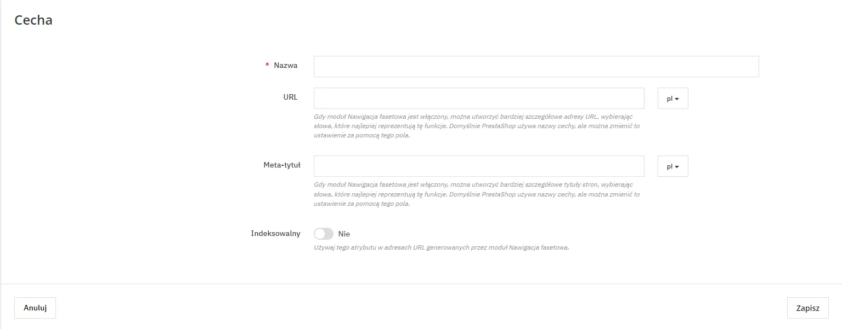Toggle the Indeksowalny switch
Image resolution: width=842 pixels, height=329 pixels.
click(x=324, y=234)
